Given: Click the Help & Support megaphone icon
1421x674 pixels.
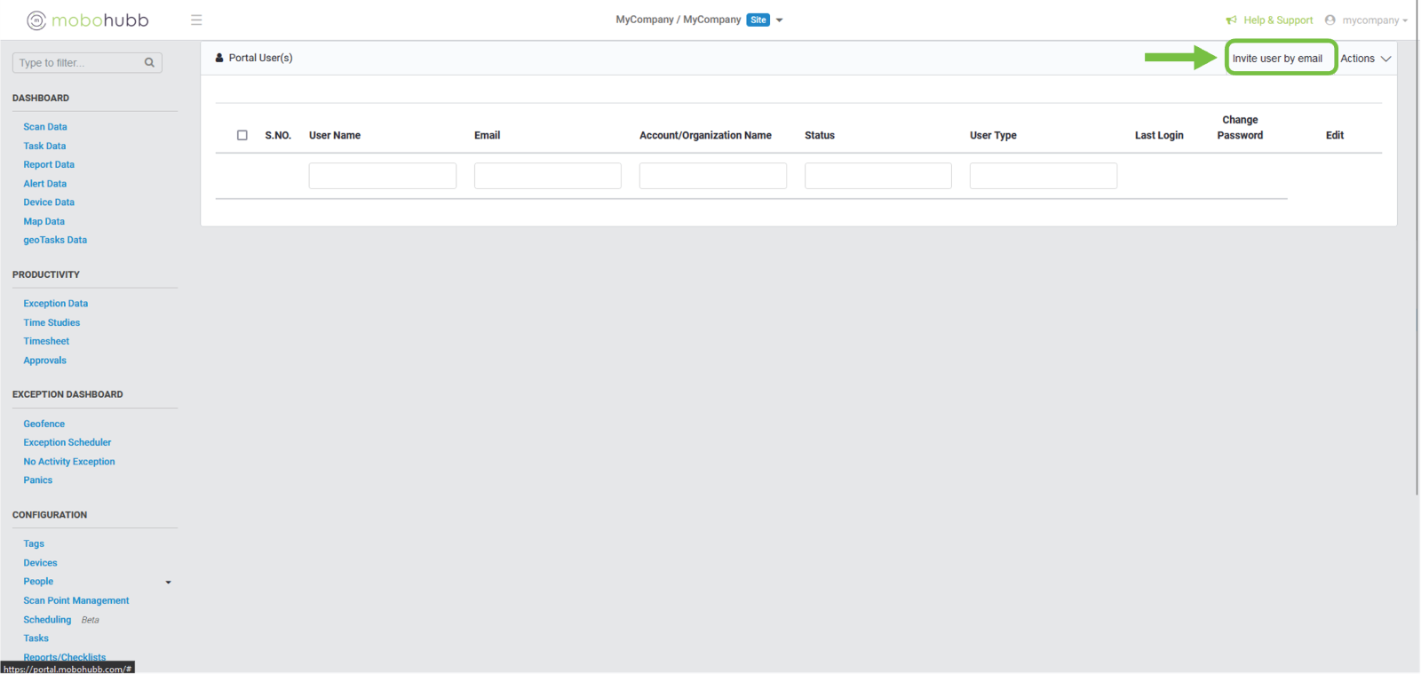Looking at the screenshot, I should pos(1231,20).
